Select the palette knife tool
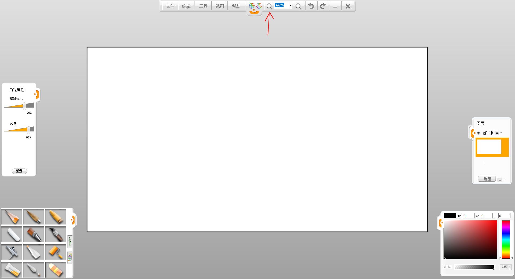515x279 pixels. [34, 270]
